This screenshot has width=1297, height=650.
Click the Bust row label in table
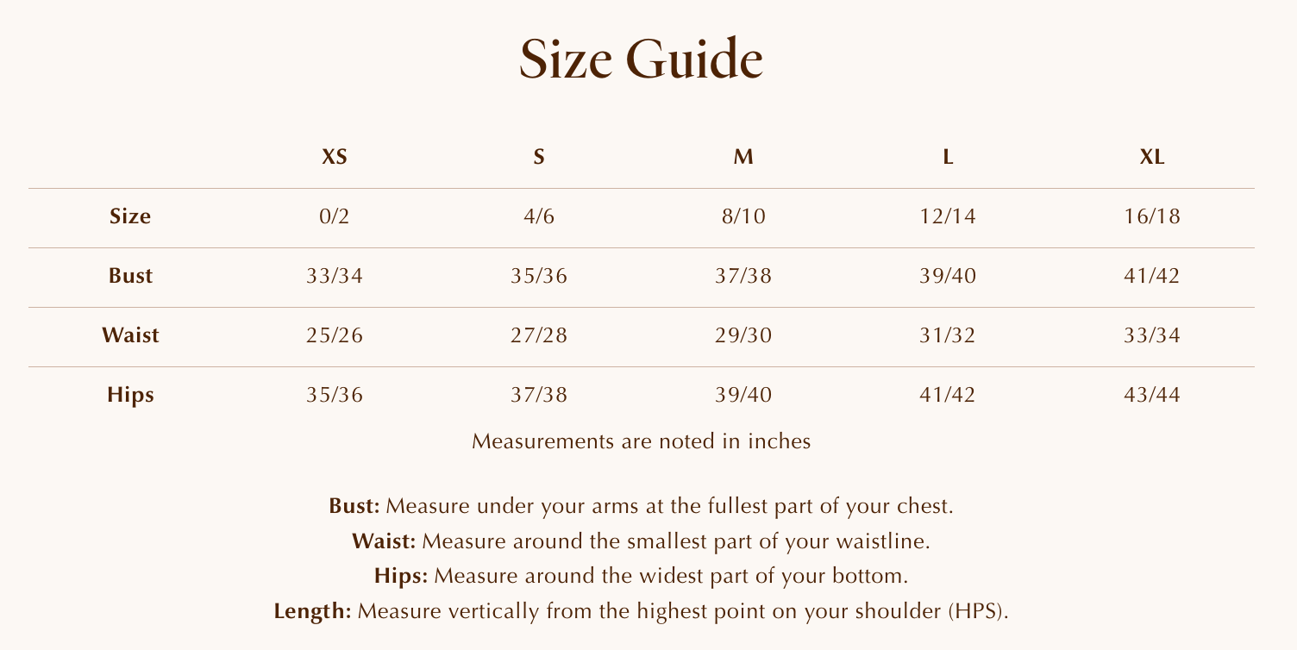pyautogui.click(x=130, y=276)
